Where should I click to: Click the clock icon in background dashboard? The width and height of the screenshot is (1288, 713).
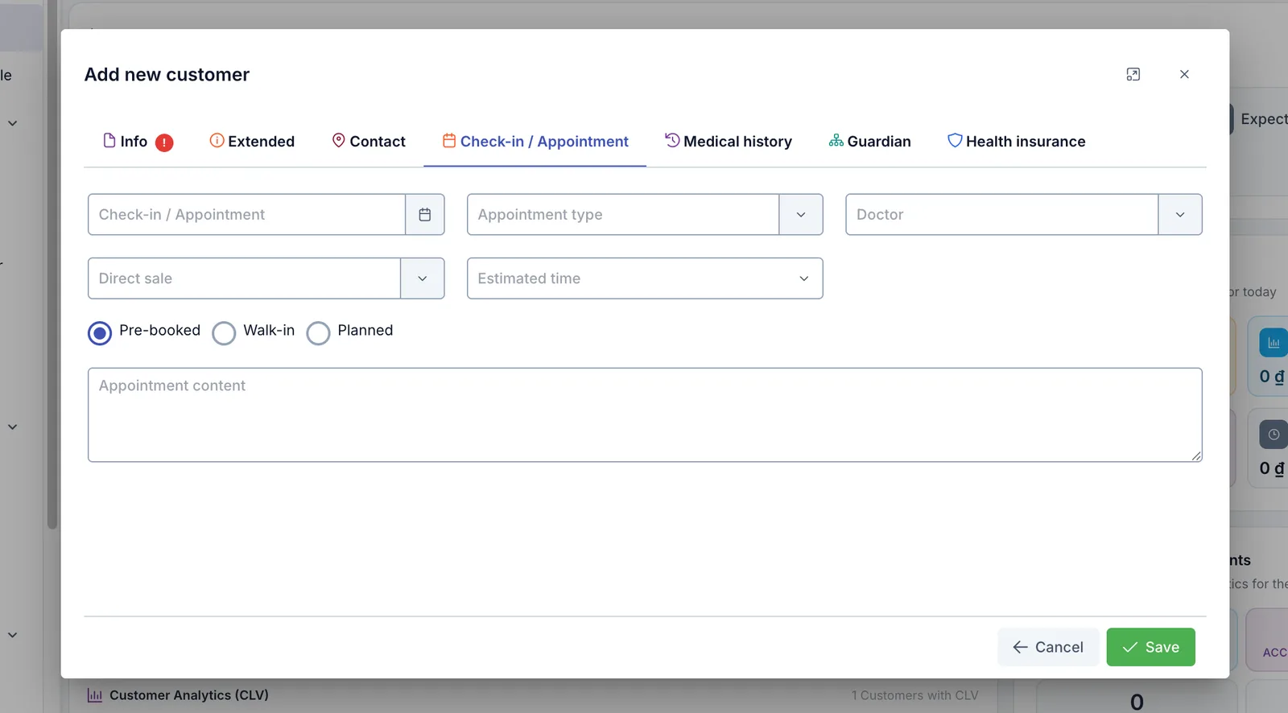click(1274, 435)
